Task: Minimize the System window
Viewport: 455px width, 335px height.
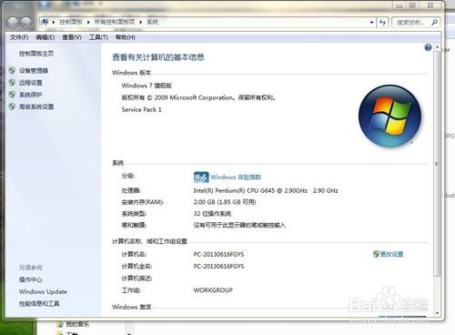Action: [x=399, y=5]
